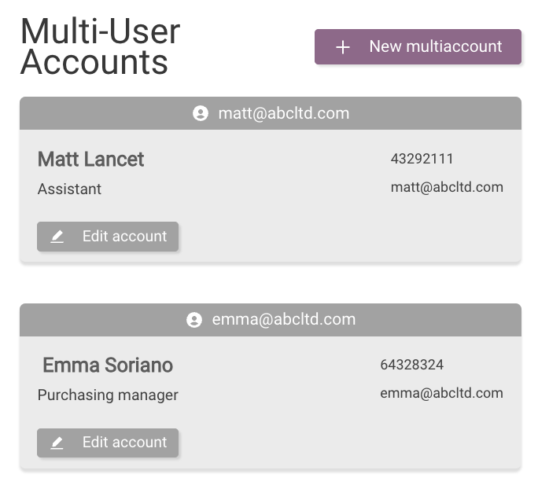Click the plus icon on New multiaccount
Image resolution: width=538 pixels, height=485 pixels.
click(x=343, y=47)
